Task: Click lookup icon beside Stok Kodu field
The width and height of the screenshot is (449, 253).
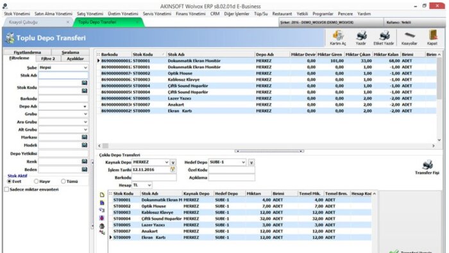Action: tap(85, 91)
